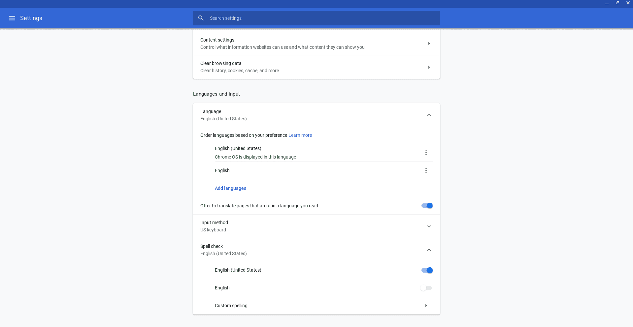Click Learn more link
633x327 pixels.
click(x=300, y=135)
